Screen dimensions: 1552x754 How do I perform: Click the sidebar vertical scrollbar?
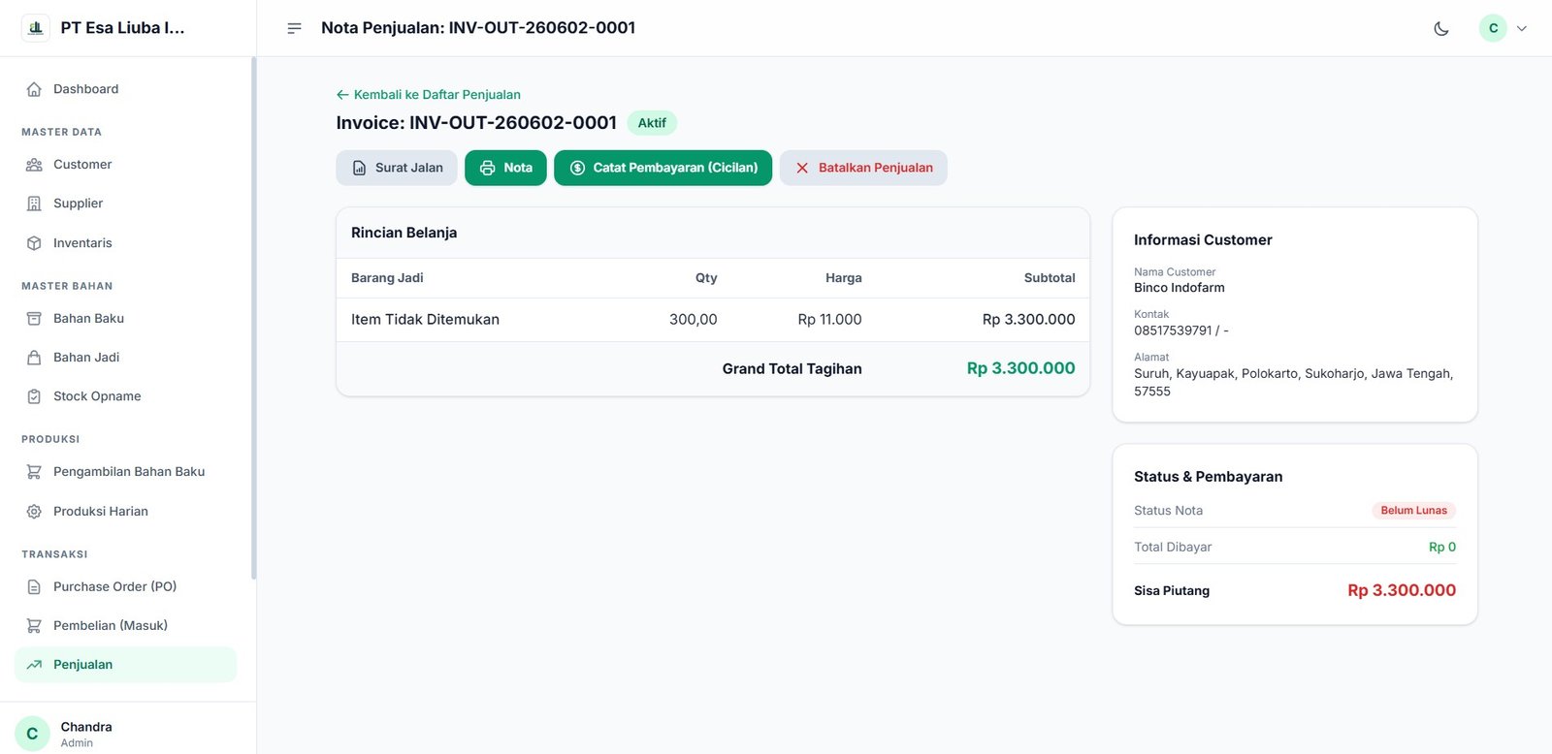[x=253, y=318]
